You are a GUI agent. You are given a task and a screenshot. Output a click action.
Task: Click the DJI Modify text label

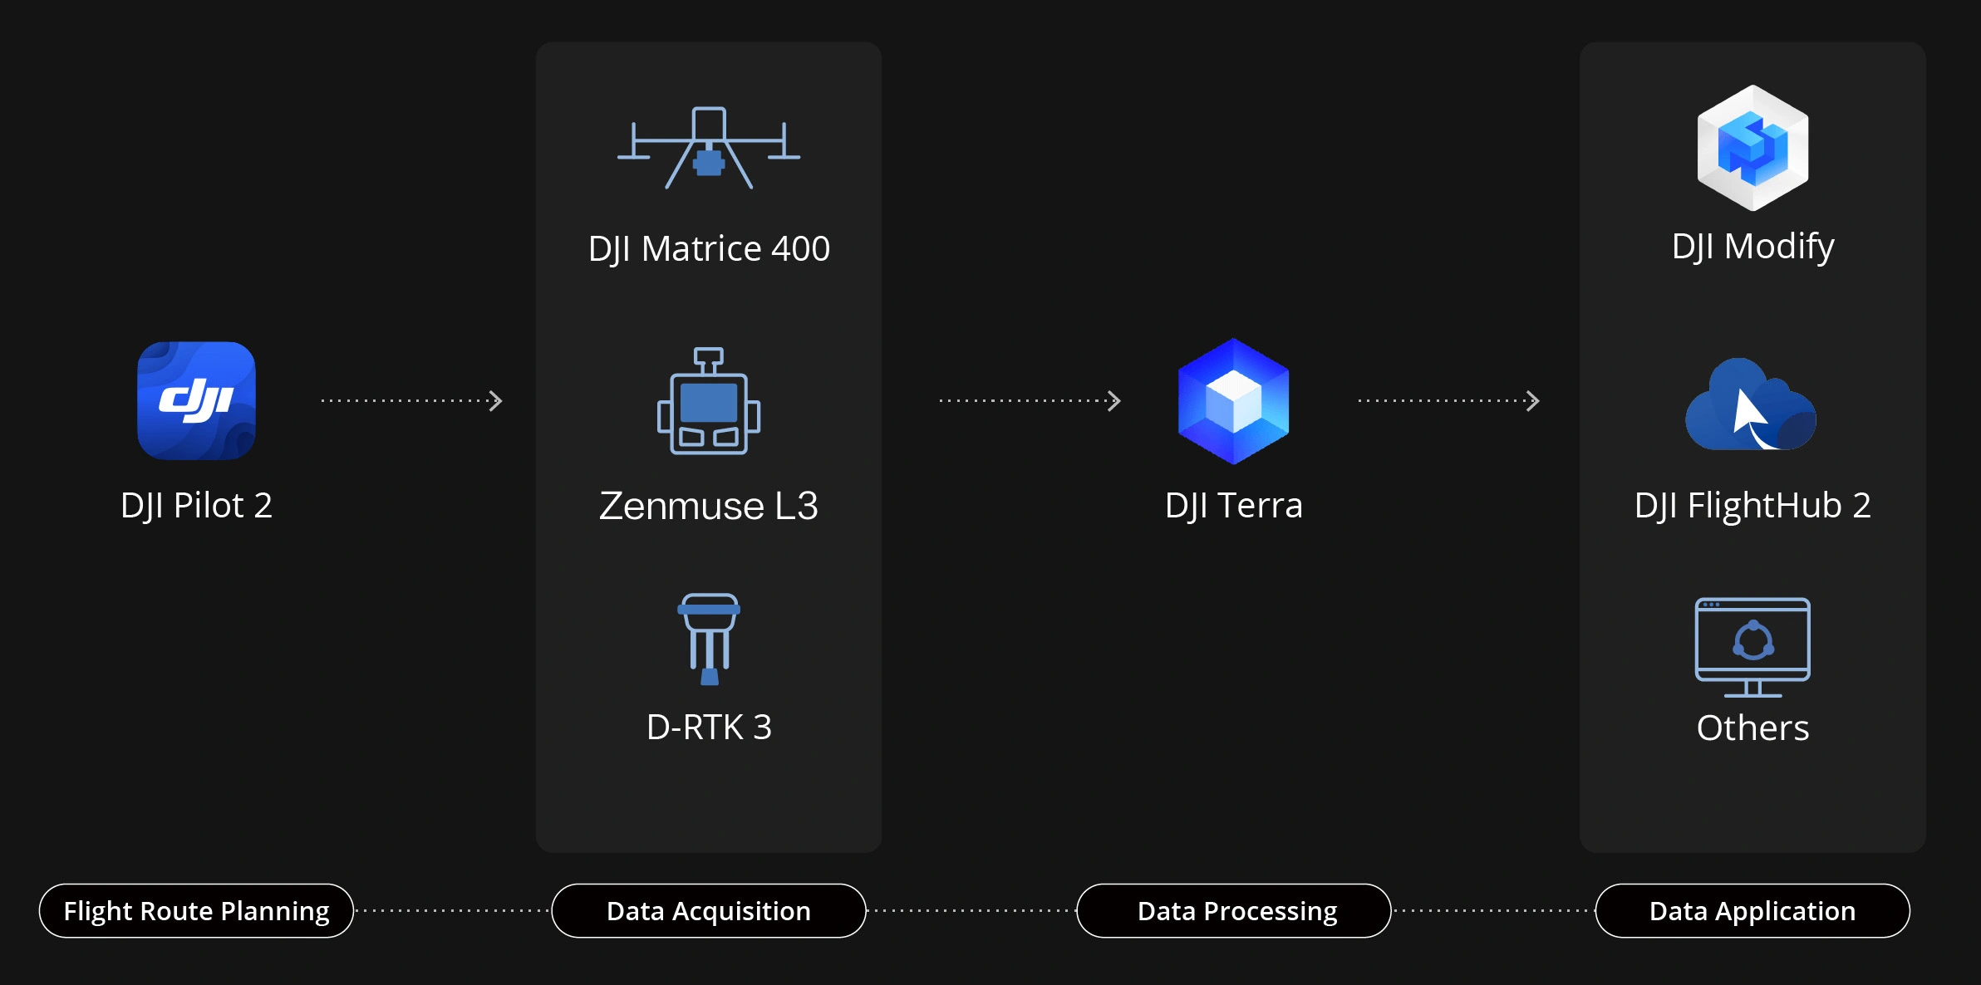1752,247
